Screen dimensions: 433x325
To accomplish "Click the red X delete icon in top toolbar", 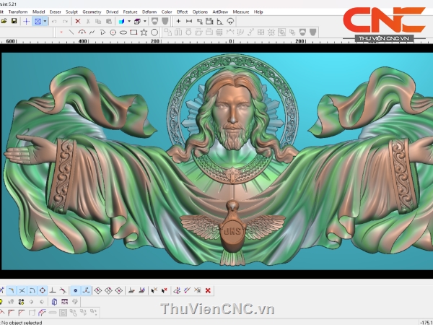I will click(78, 22).
